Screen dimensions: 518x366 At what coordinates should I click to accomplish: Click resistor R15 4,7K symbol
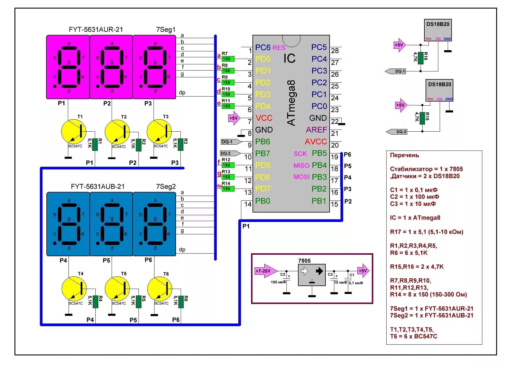coord(422,118)
